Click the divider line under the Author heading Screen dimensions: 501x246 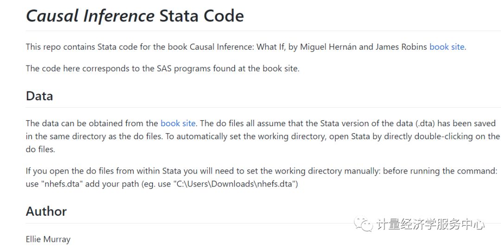click(188, 223)
